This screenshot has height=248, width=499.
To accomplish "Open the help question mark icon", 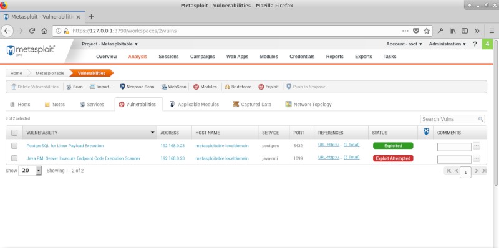I will tap(475, 44).
